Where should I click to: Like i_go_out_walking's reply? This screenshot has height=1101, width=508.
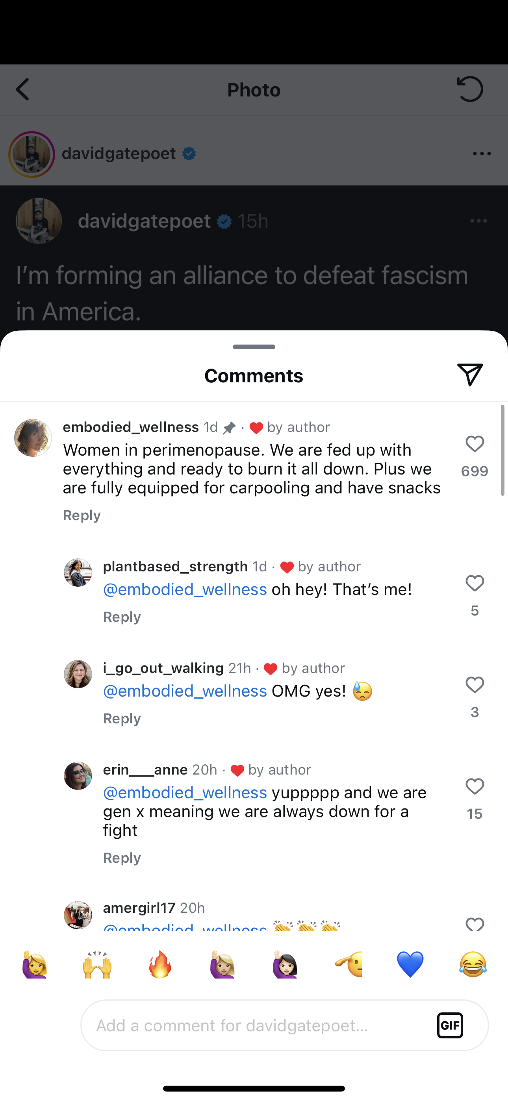tap(475, 685)
